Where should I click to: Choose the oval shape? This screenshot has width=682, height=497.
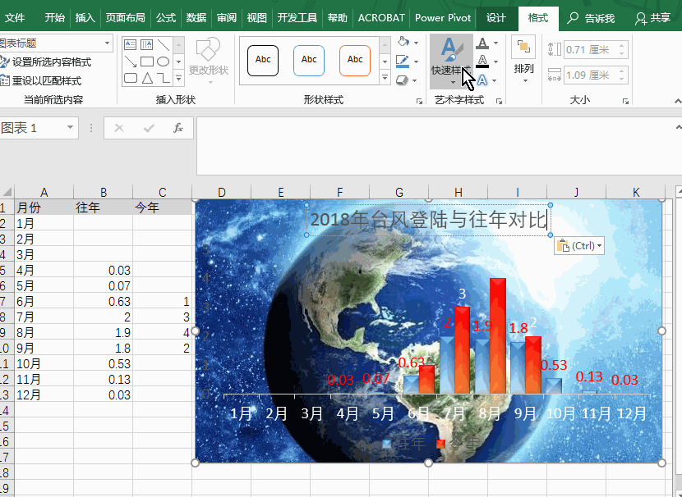point(164,62)
